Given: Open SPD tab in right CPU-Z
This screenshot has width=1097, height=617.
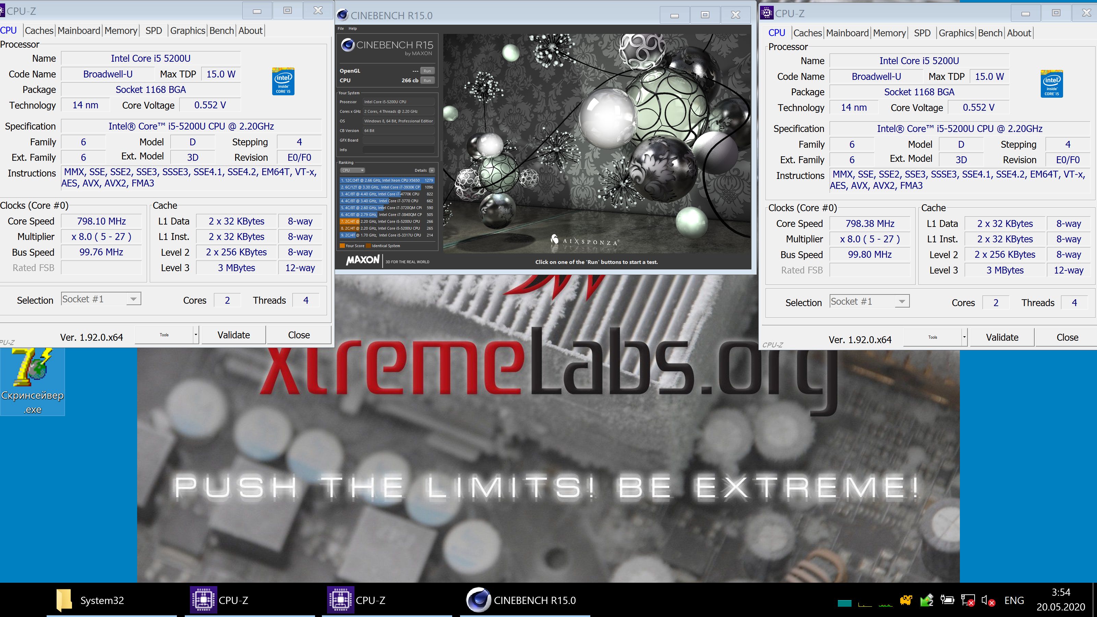Looking at the screenshot, I should [x=923, y=33].
